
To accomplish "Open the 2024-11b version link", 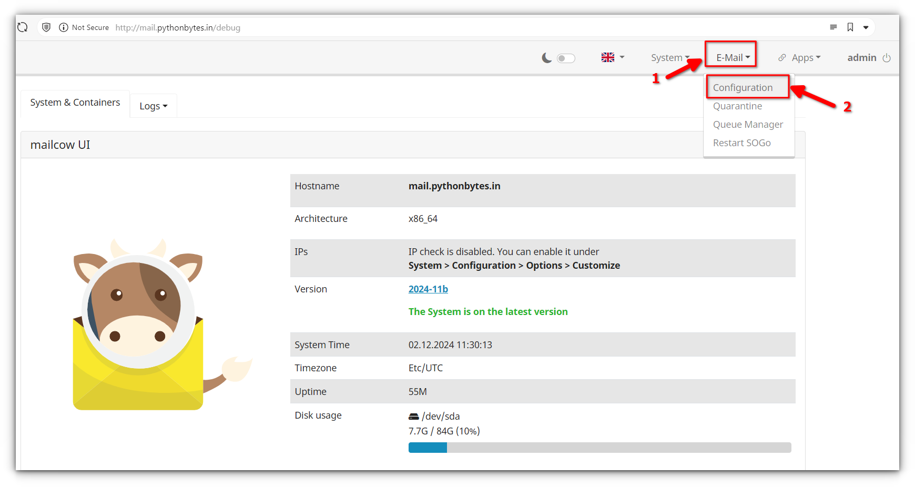I will pos(428,289).
